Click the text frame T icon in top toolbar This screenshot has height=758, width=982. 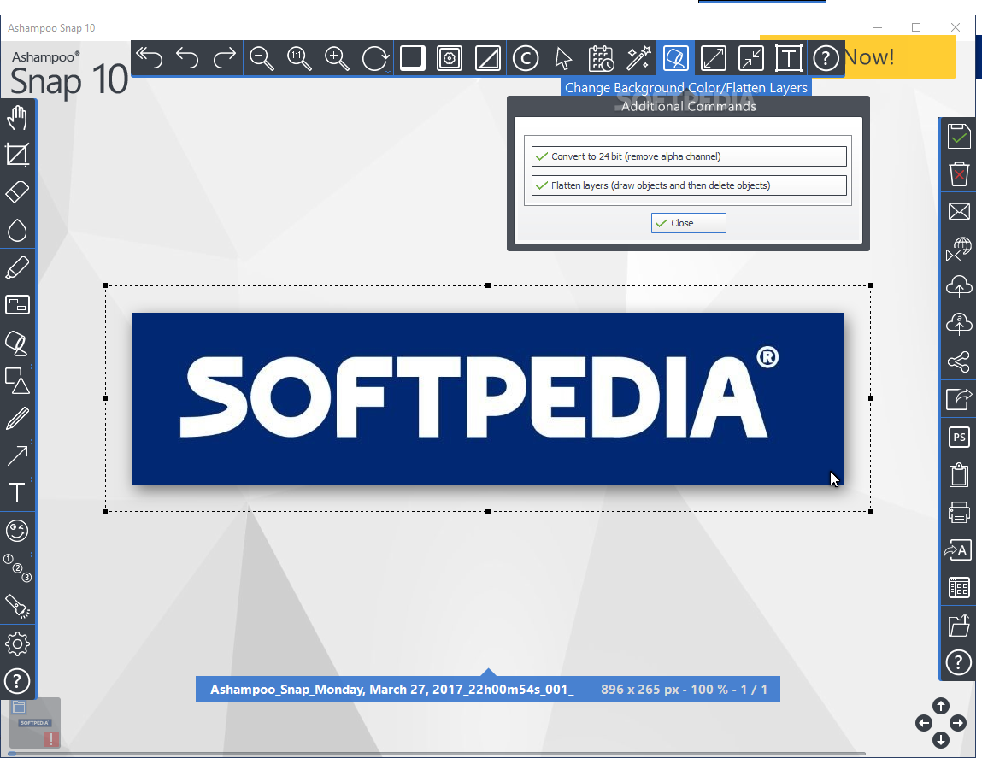(789, 58)
